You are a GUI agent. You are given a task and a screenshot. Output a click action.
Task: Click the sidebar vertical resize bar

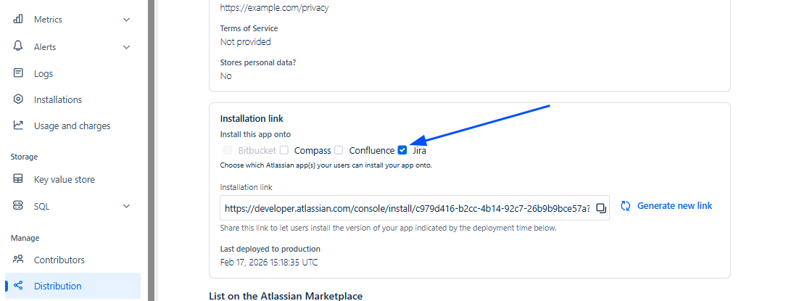click(152, 151)
